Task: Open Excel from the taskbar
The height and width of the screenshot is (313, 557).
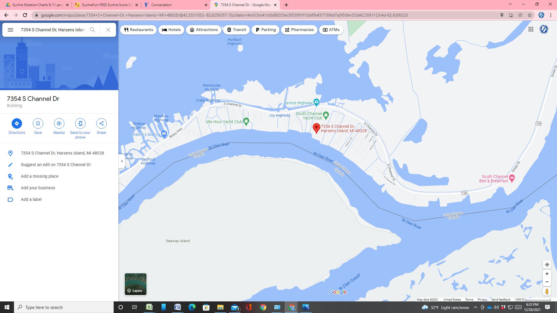Action: coord(149,307)
